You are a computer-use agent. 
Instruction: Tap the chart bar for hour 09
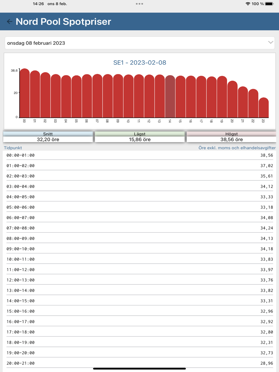point(118,96)
